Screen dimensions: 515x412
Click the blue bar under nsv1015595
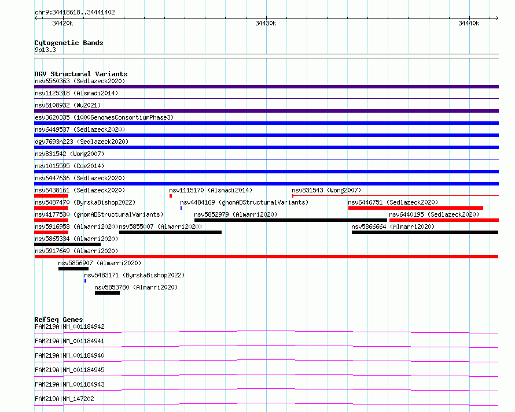[266, 172]
